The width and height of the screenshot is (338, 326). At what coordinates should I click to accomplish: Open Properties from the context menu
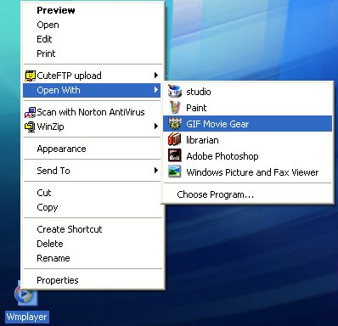click(x=93, y=280)
